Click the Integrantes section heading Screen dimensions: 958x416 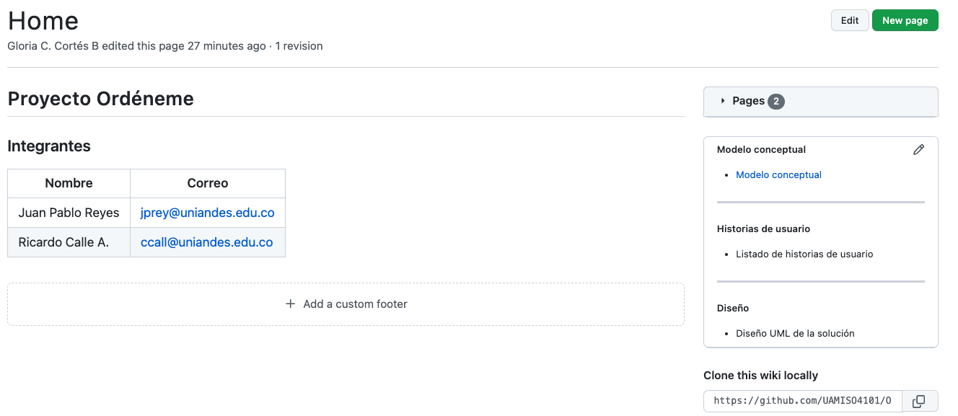[x=49, y=146]
